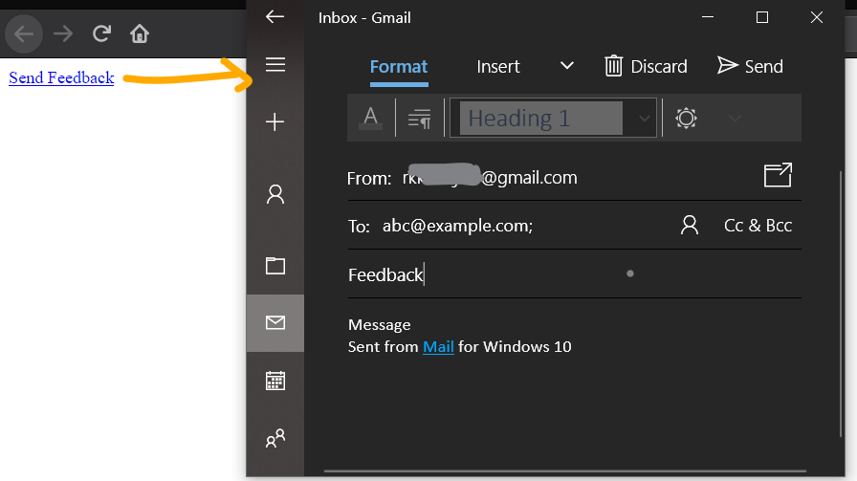This screenshot has width=857, height=481.
Task: Expand the Heading 1 style dropdown
Action: point(644,119)
